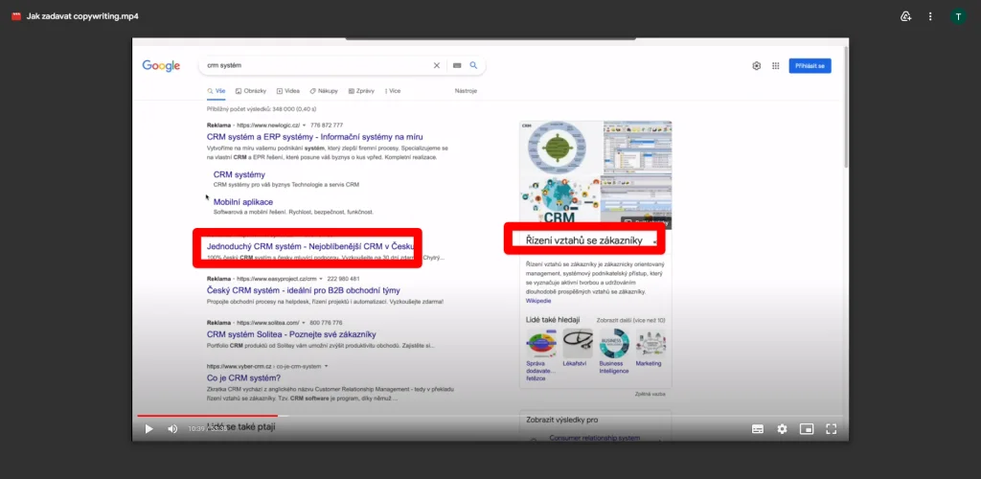Viewport: 981px width, 479px height.
Task: Play the video
Action: [x=148, y=429]
